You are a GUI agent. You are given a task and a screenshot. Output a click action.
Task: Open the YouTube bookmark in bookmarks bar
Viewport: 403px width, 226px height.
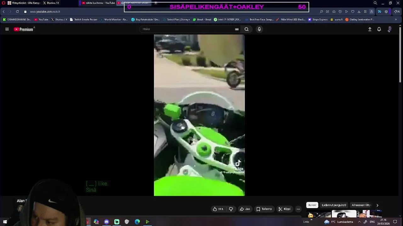point(41,19)
